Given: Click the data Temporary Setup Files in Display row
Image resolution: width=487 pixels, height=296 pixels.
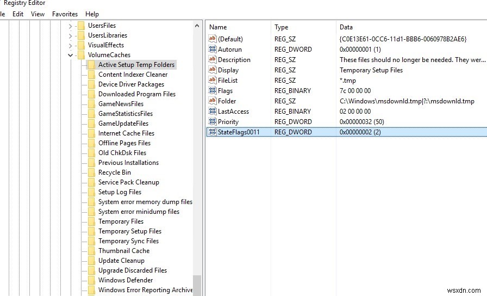Looking at the screenshot, I should point(371,70).
